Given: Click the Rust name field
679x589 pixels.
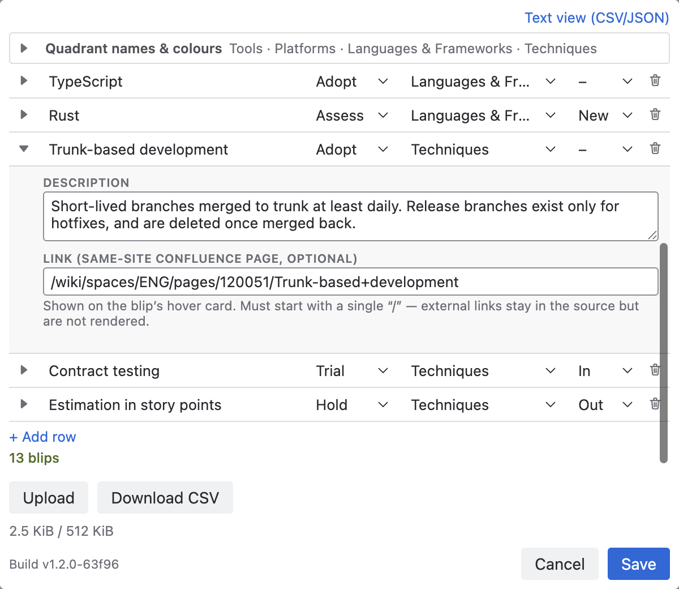Looking at the screenshot, I should click(175, 116).
